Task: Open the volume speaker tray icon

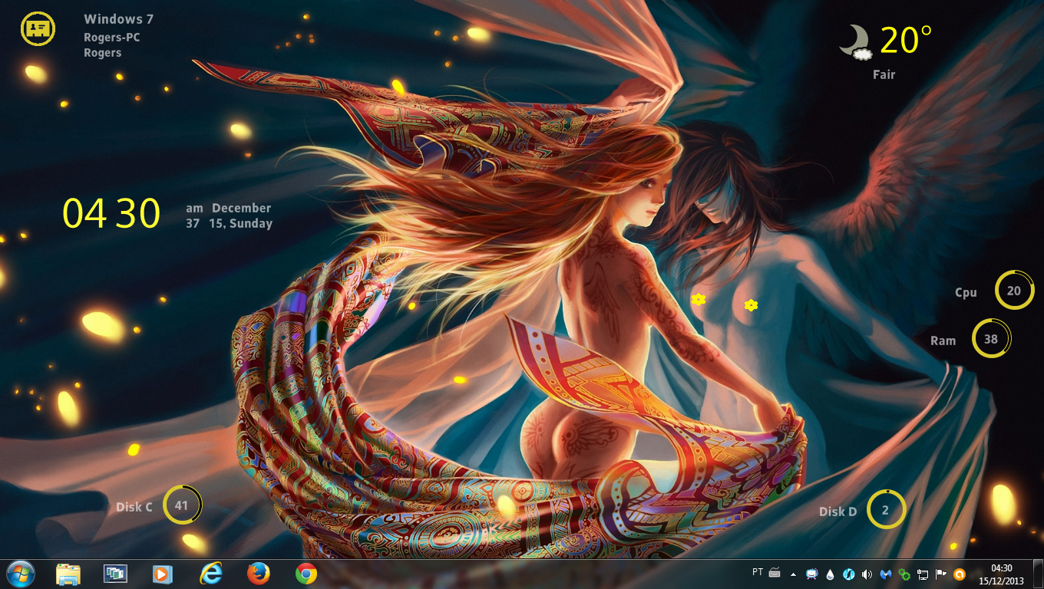Action: tap(867, 574)
